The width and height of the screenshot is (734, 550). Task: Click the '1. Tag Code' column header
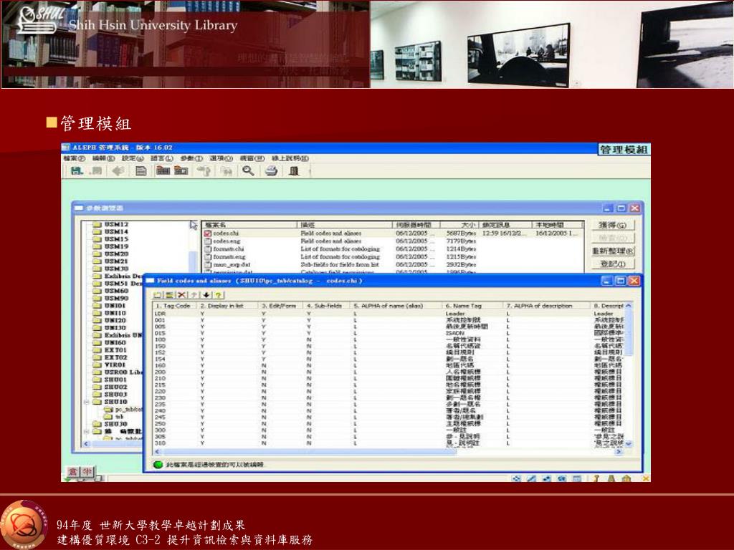[x=176, y=305]
